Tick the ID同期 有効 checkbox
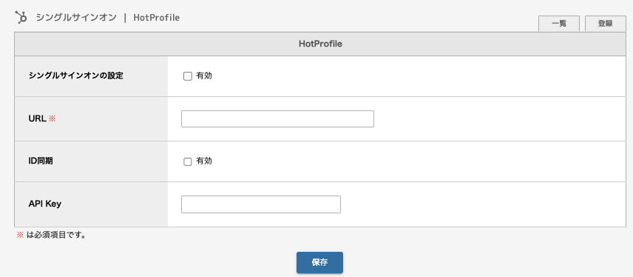Viewport: 633px width, 277px height. [x=187, y=161]
